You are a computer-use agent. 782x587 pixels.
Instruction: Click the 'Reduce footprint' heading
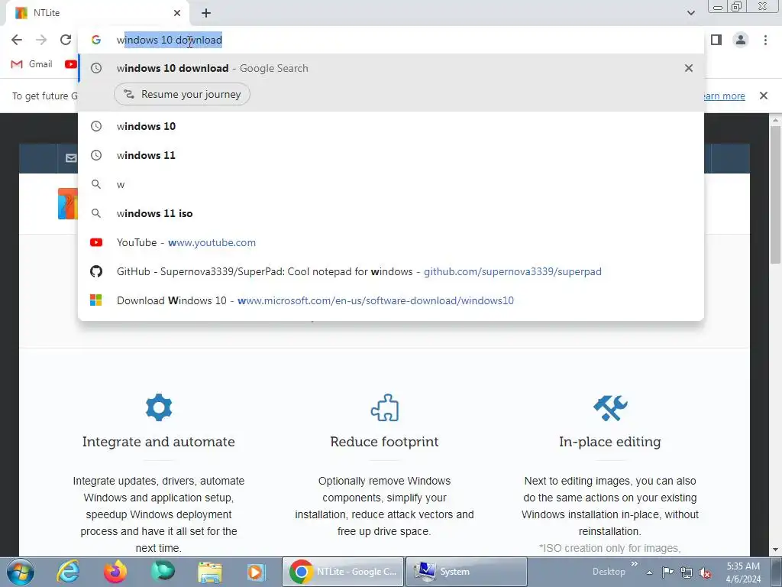coord(385,442)
